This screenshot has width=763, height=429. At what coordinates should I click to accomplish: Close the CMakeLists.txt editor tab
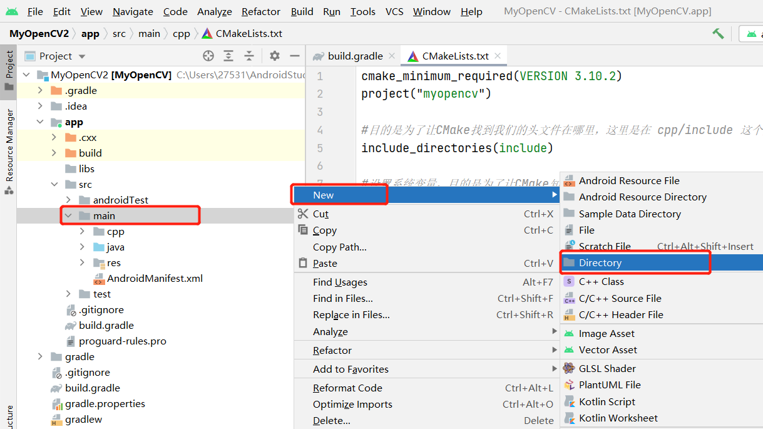[498, 56]
